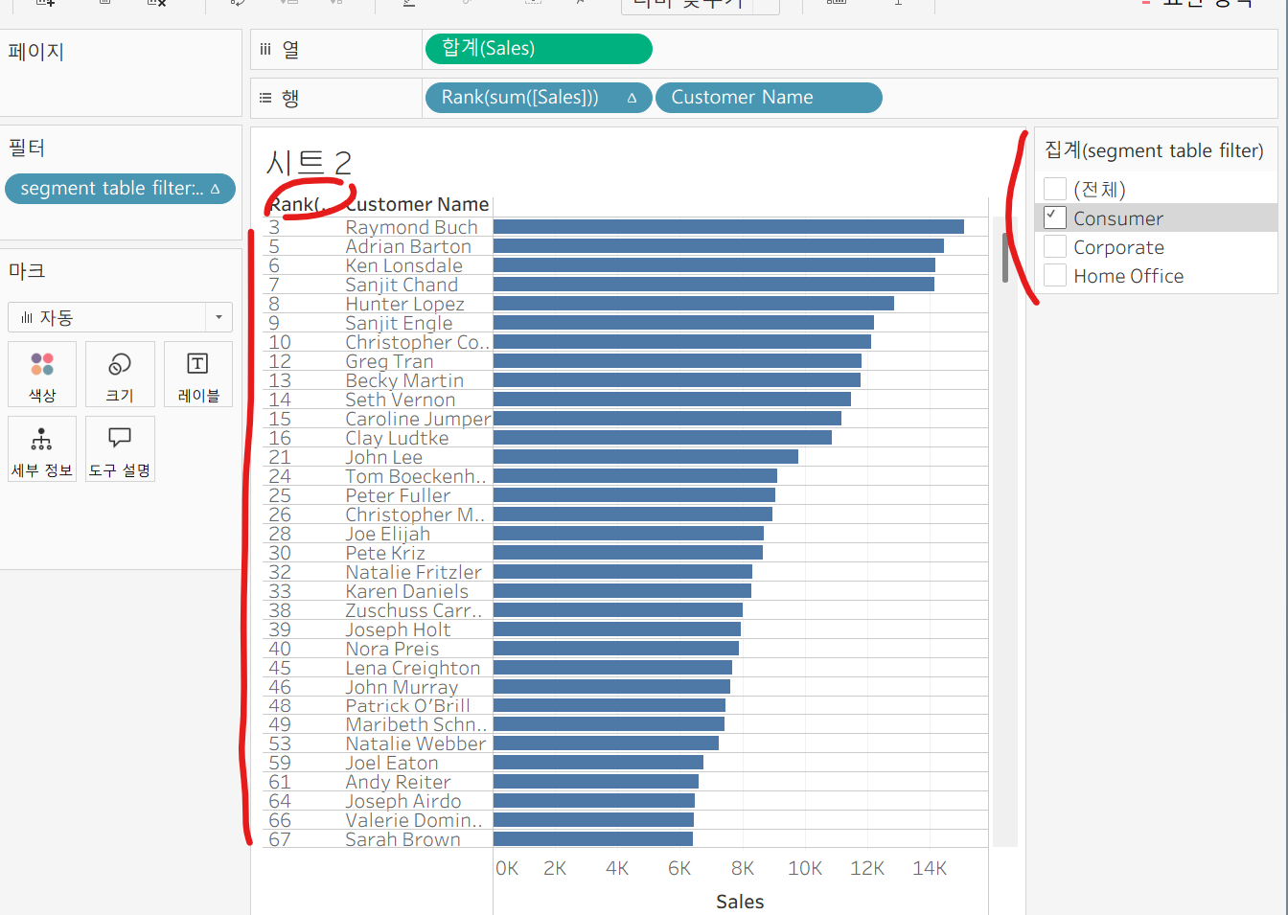The width and height of the screenshot is (1288, 915).
Task: Open the Detail marks card
Action: [x=42, y=448]
